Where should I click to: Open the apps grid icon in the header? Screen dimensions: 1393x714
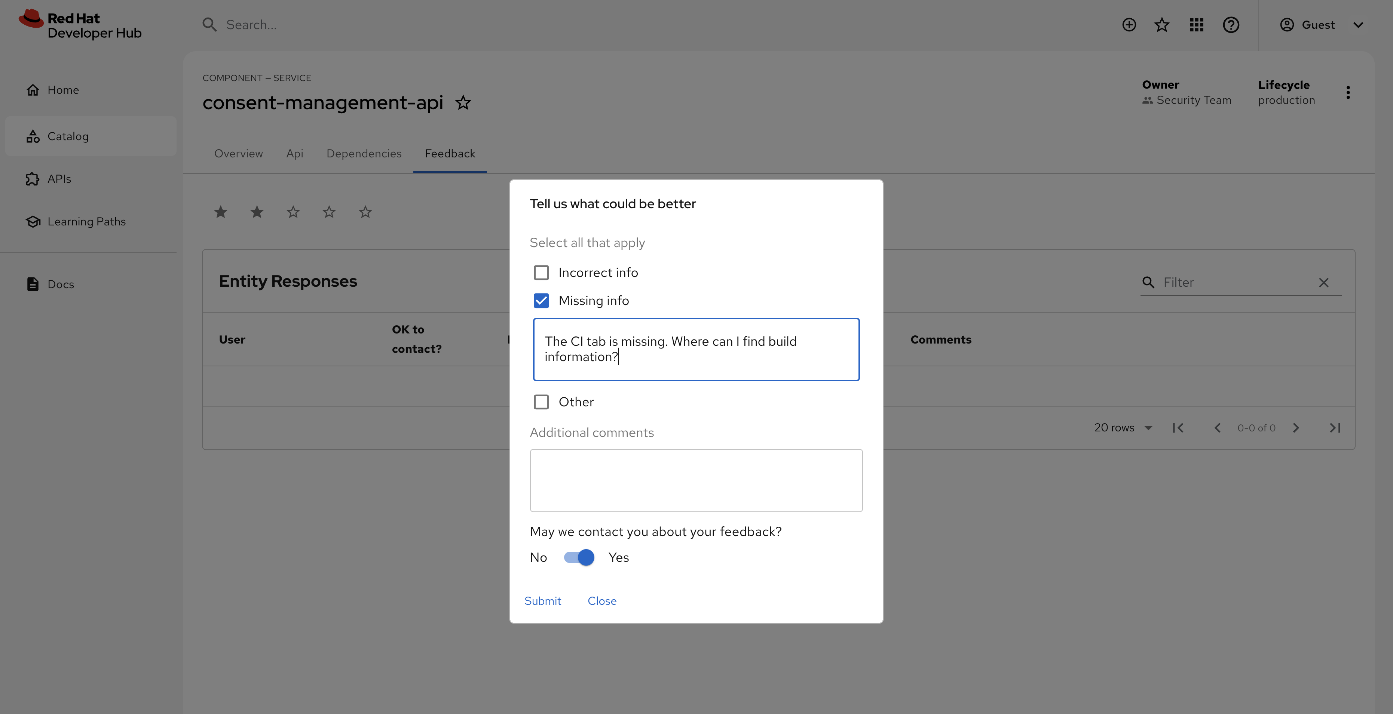(x=1197, y=24)
